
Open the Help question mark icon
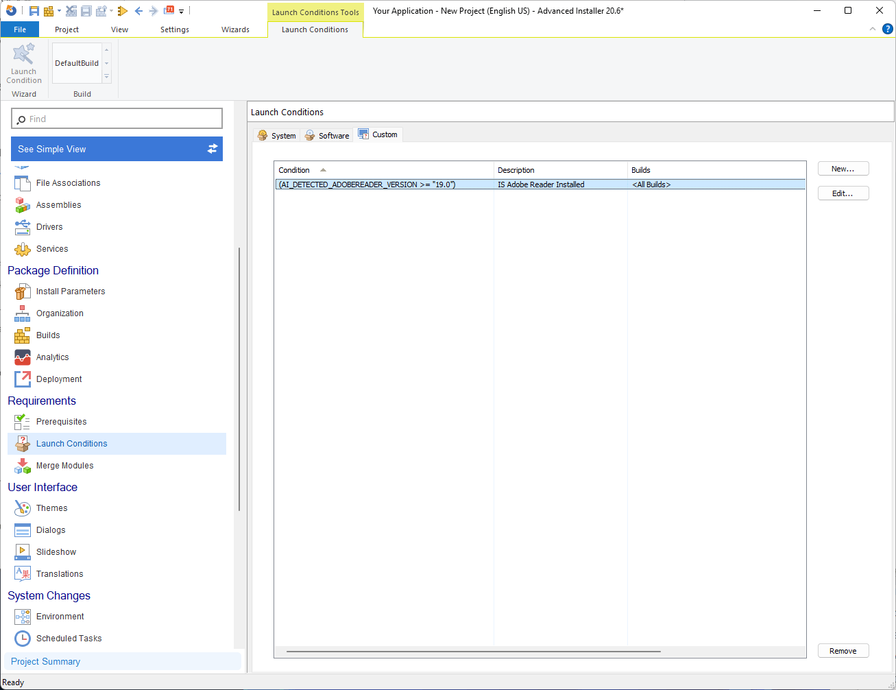tap(887, 29)
